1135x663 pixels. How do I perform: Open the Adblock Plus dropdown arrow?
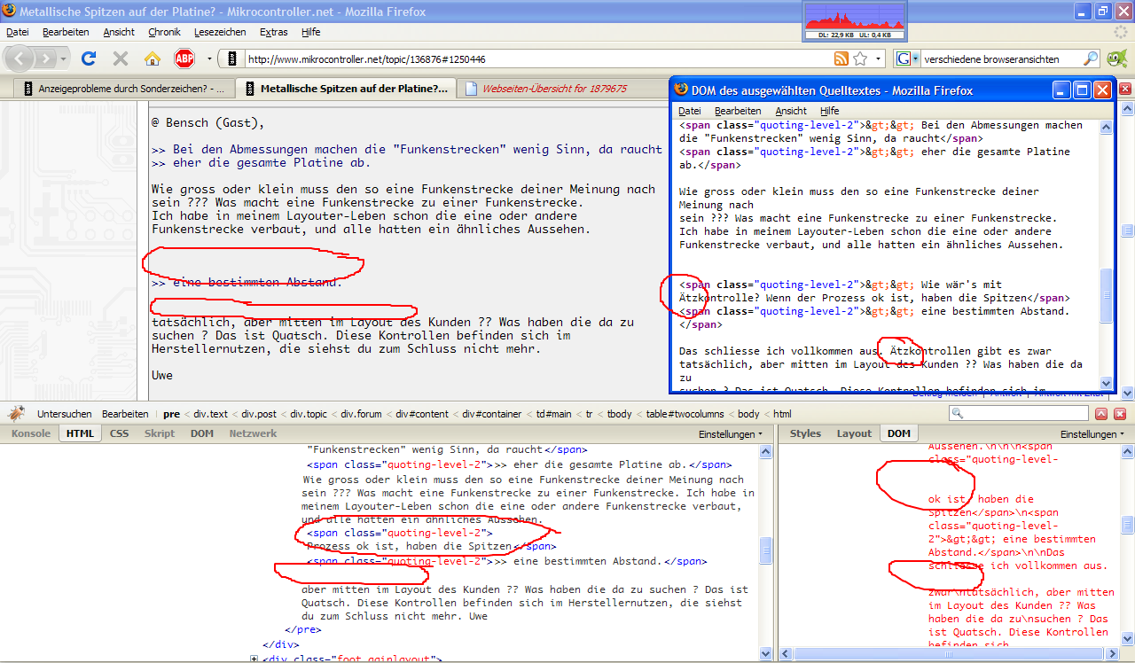[x=209, y=59]
